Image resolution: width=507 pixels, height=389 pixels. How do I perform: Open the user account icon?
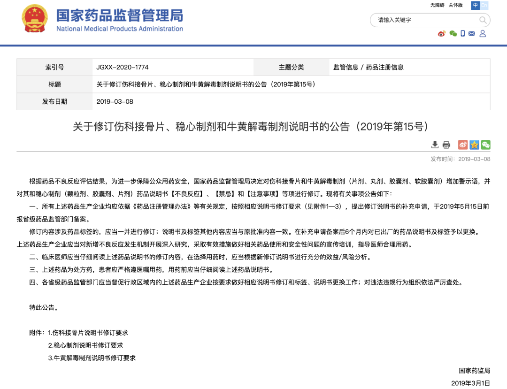click(x=483, y=34)
